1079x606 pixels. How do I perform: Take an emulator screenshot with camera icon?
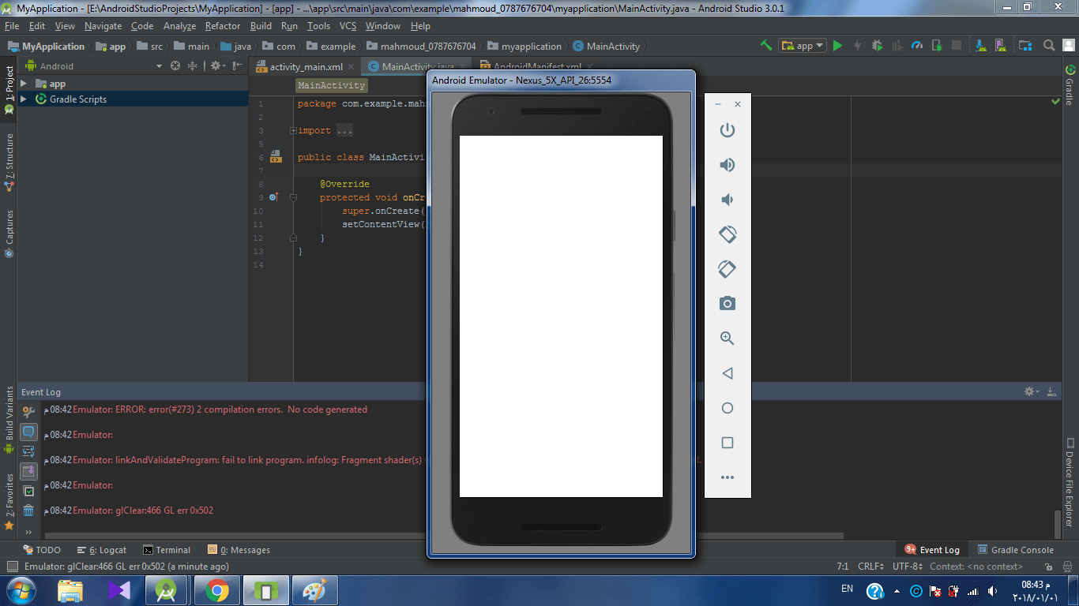coord(727,304)
